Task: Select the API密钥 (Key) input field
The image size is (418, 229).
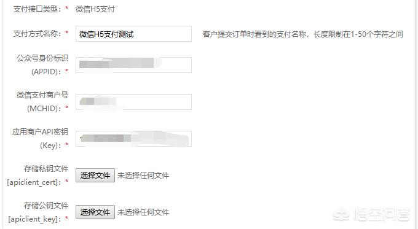Action: tap(133, 139)
